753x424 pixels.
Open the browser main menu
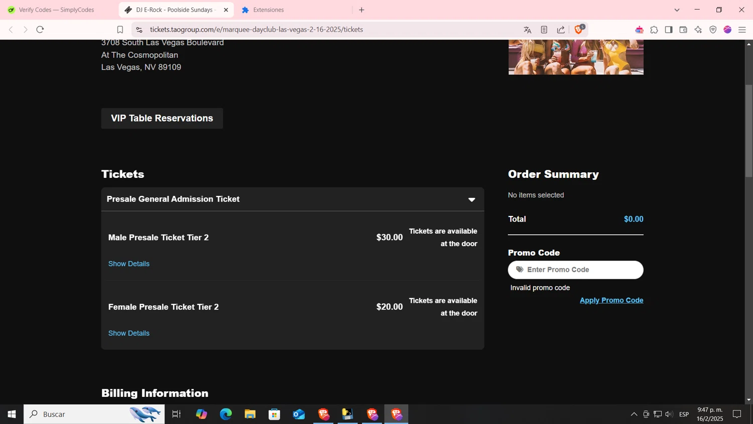pyautogui.click(x=742, y=30)
